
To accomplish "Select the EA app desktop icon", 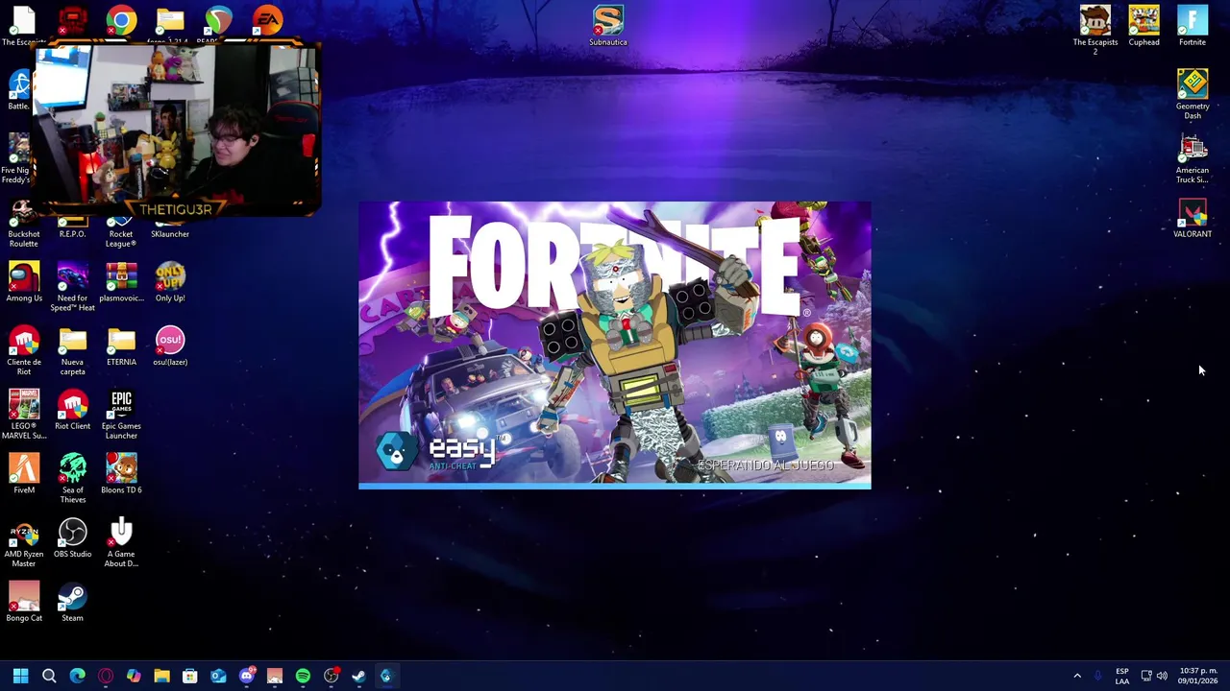I will pos(267,19).
